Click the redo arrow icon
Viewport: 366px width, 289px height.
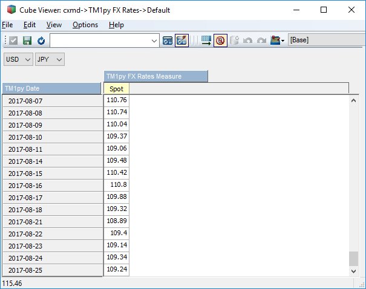pos(261,41)
